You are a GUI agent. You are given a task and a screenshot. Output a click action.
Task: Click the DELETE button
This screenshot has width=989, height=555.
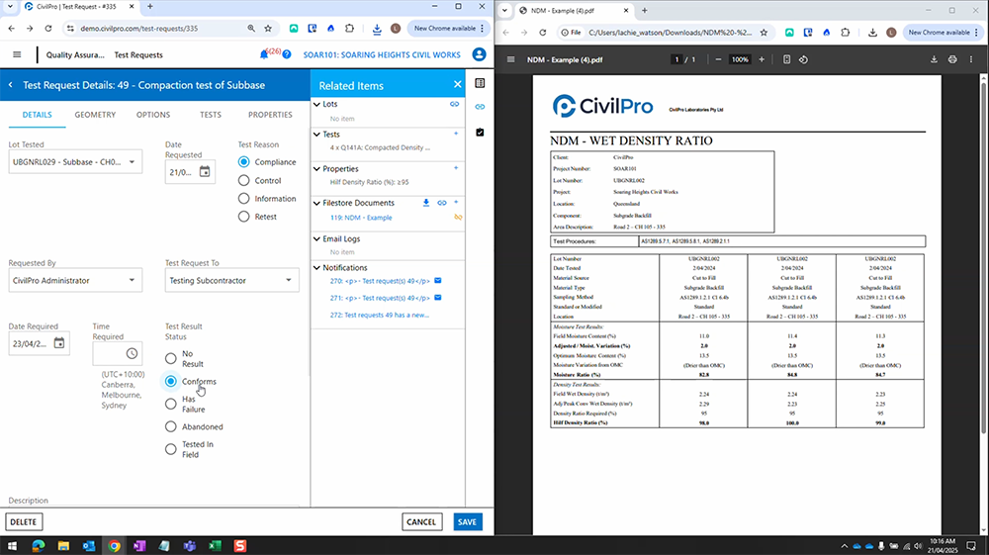click(x=24, y=521)
